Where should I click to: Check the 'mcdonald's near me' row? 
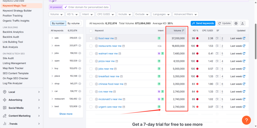91,99
